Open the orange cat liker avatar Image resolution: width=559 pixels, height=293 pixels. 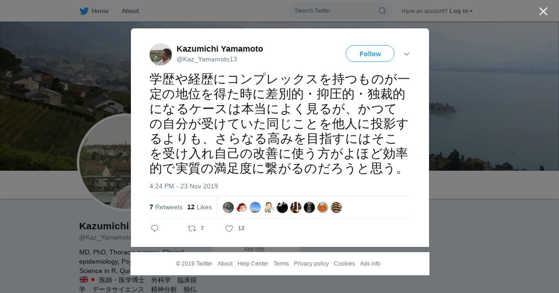[x=323, y=207]
